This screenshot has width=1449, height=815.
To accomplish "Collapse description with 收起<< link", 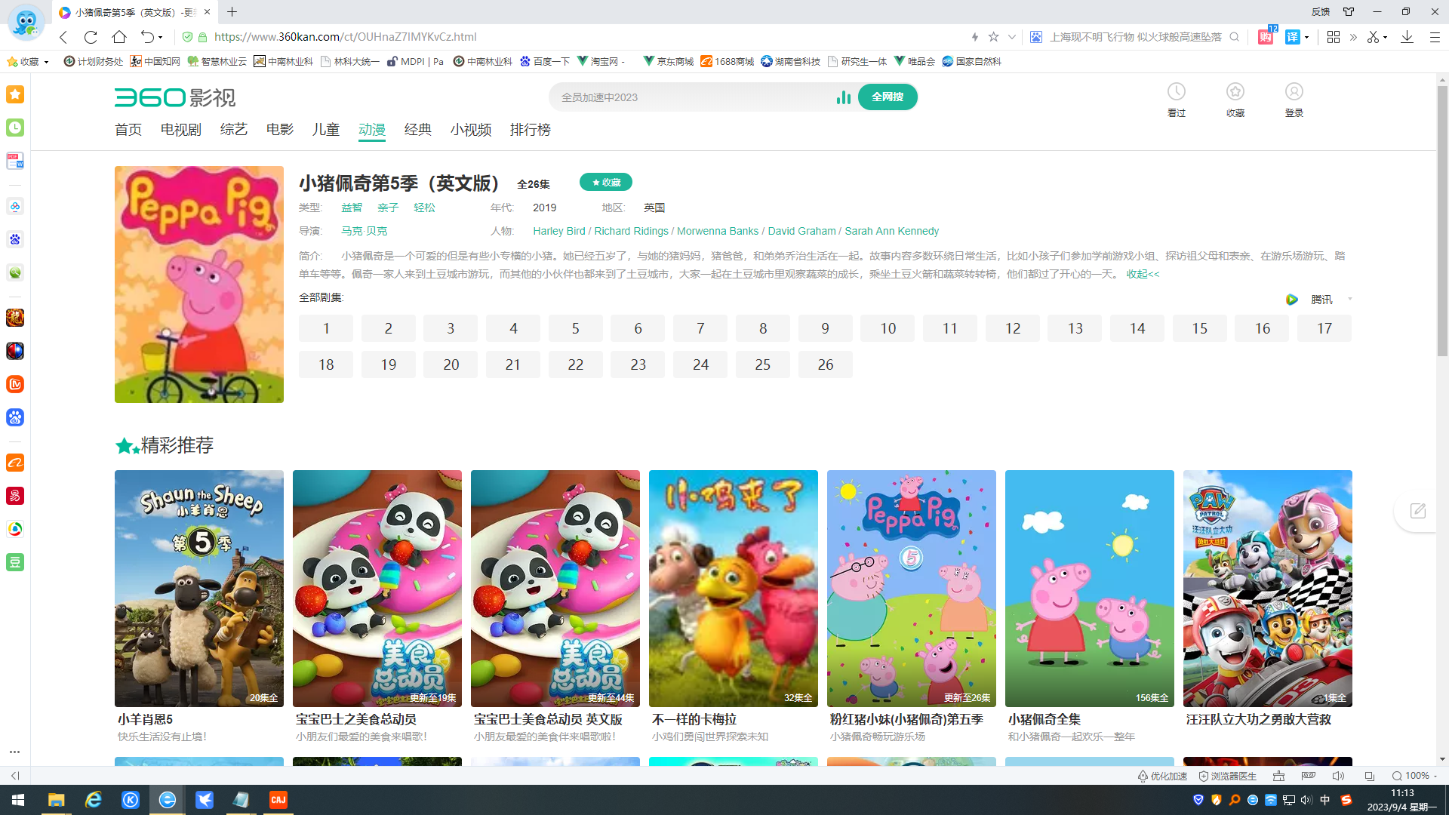I will click(1143, 274).
